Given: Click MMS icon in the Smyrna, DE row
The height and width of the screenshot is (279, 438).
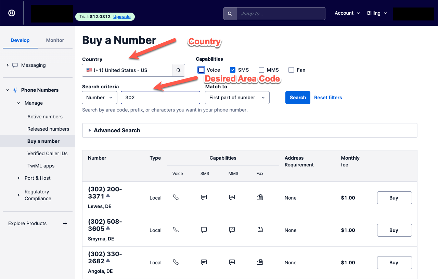Looking at the screenshot, I should click(x=232, y=230).
